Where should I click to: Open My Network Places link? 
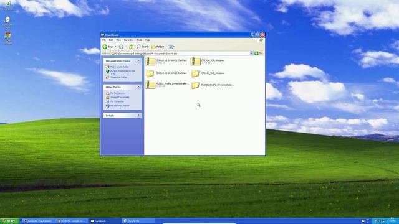tap(120, 105)
